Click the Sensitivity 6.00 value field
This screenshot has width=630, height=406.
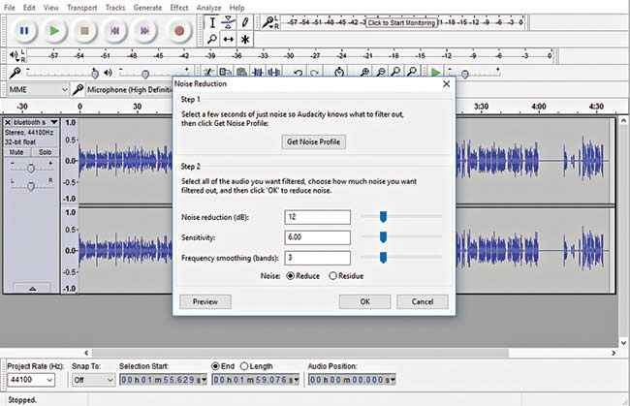coord(317,237)
